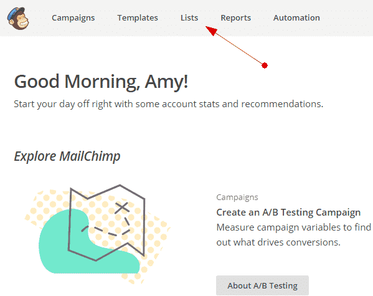Open the Automation menu item
Image resolution: width=373 pixels, height=296 pixels.
pyautogui.click(x=296, y=18)
